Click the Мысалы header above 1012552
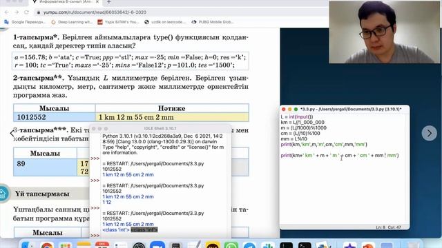Viewport: 442px width, 248px height. coord(54,108)
